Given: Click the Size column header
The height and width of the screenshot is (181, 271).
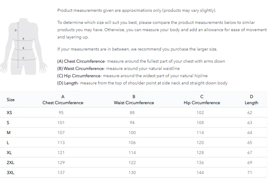Looking at the screenshot, I should (11, 100).
